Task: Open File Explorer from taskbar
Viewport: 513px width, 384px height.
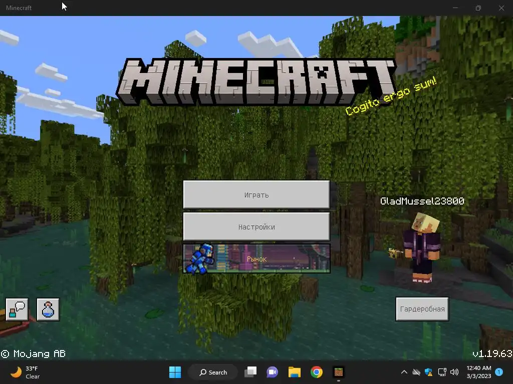Action: pos(295,372)
